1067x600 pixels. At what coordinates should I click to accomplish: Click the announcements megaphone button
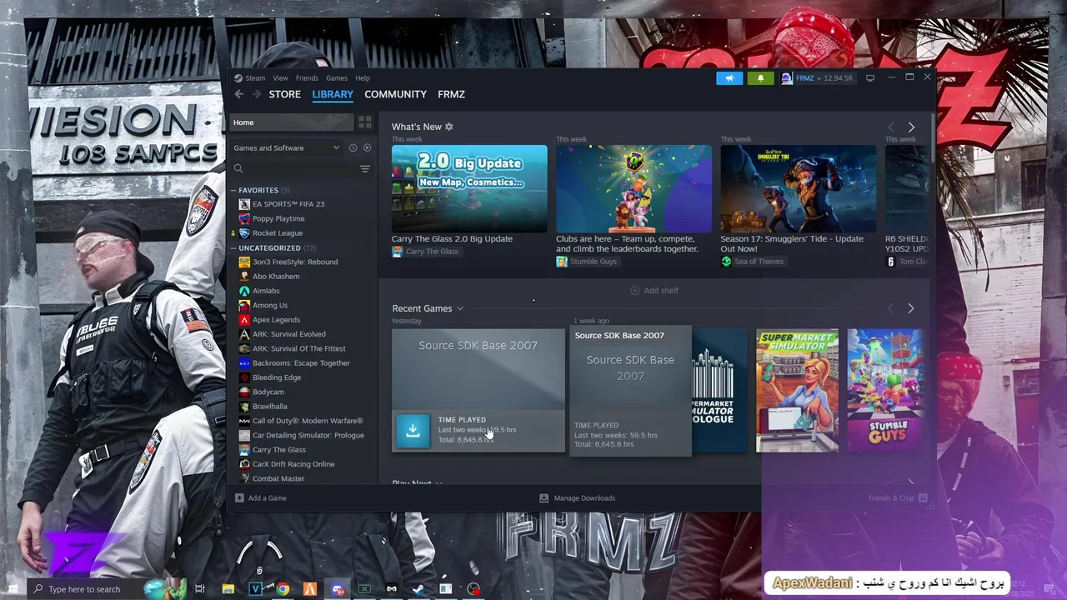pyautogui.click(x=729, y=78)
